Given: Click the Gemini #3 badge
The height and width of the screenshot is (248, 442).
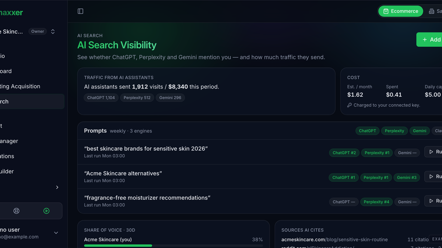Looking at the screenshot, I should pyautogui.click(x=407, y=177).
